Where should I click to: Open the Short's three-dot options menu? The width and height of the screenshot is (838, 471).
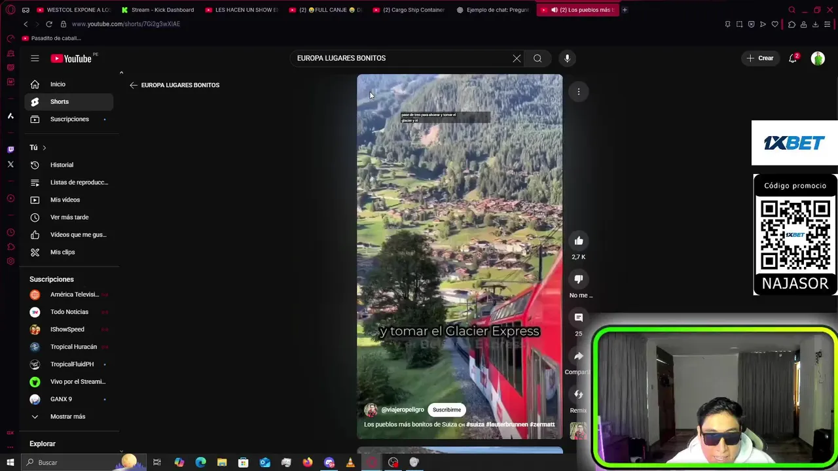(579, 92)
